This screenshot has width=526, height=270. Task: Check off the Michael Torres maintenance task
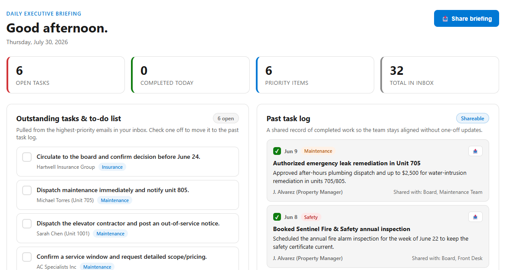pos(27,190)
